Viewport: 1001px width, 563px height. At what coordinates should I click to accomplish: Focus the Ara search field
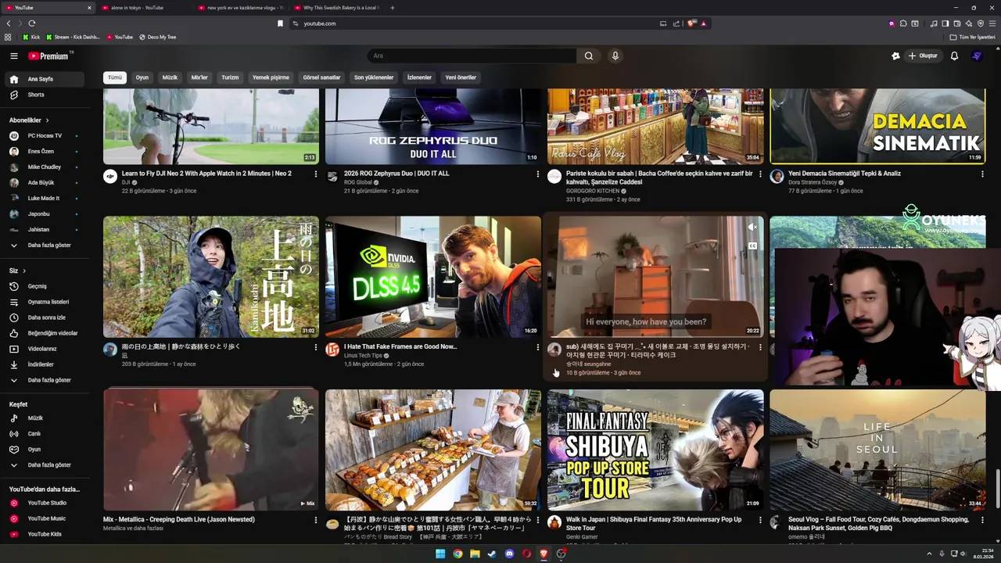coord(472,56)
